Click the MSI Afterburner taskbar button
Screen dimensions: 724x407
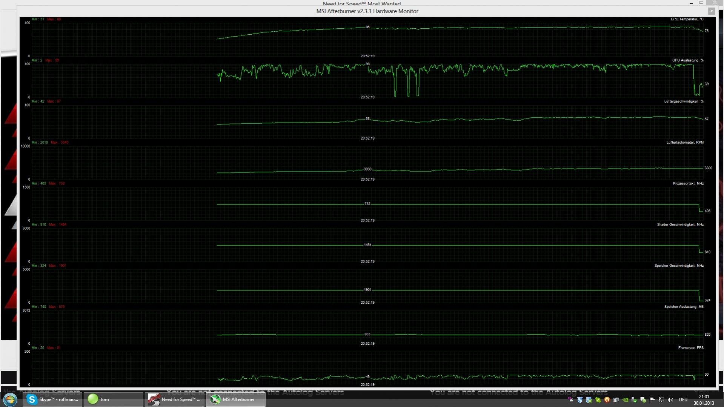click(x=235, y=399)
